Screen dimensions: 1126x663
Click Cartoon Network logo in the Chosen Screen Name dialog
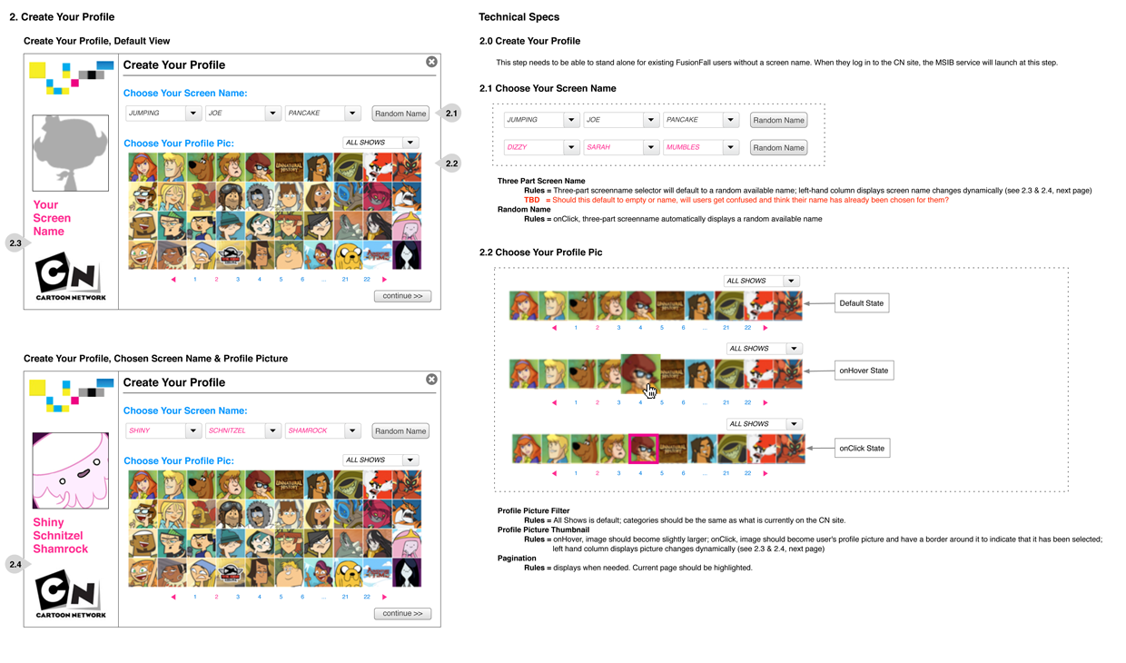[x=70, y=594]
